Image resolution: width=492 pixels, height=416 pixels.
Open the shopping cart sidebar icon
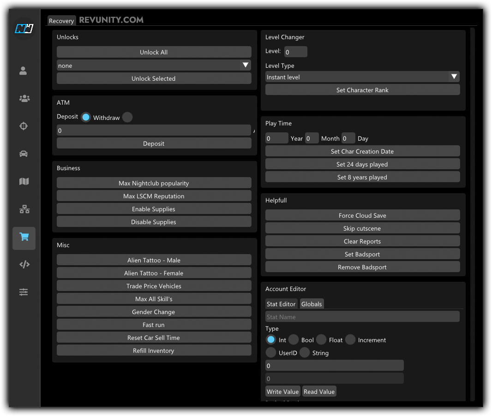click(24, 238)
